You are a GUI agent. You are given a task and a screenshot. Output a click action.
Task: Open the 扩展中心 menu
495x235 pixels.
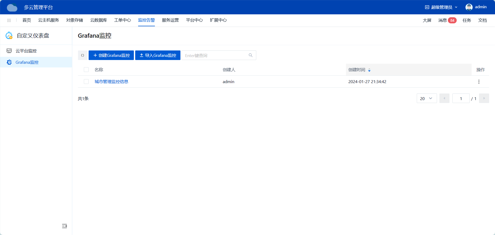[218, 20]
